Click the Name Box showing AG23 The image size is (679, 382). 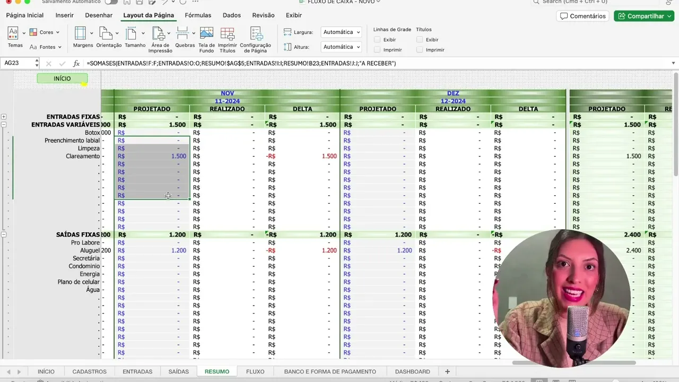tap(18, 63)
